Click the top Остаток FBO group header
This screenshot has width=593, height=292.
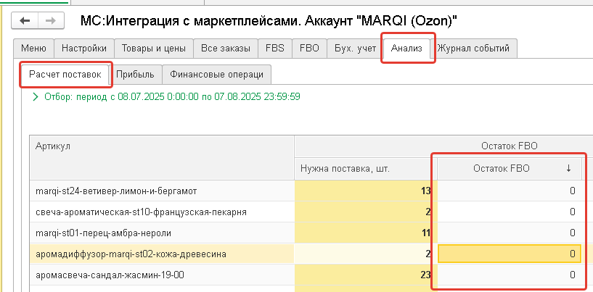point(509,146)
